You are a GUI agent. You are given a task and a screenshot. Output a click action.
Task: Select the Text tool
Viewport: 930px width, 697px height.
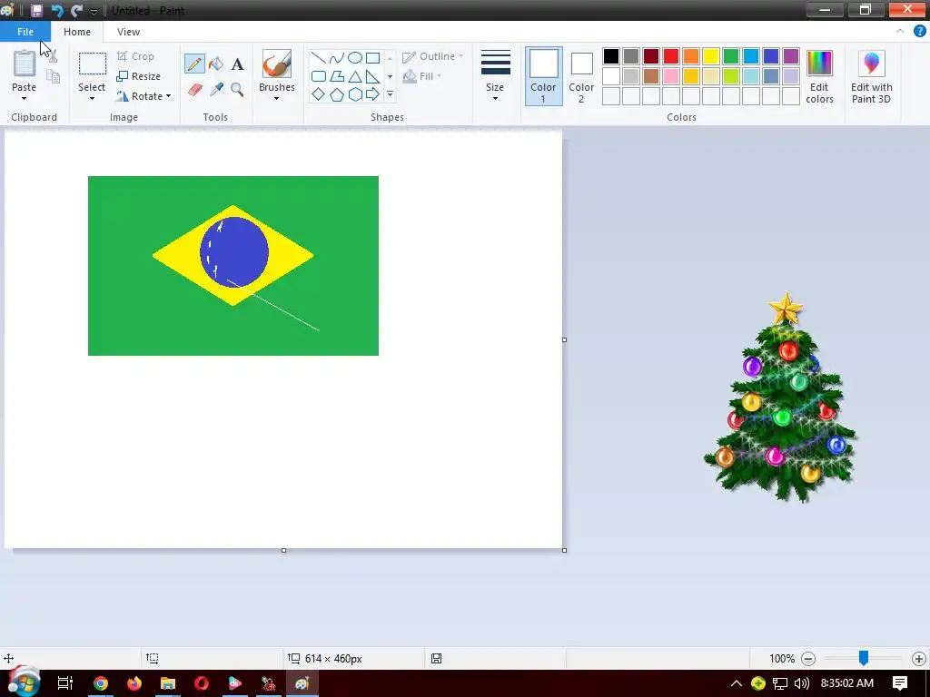(237, 64)
